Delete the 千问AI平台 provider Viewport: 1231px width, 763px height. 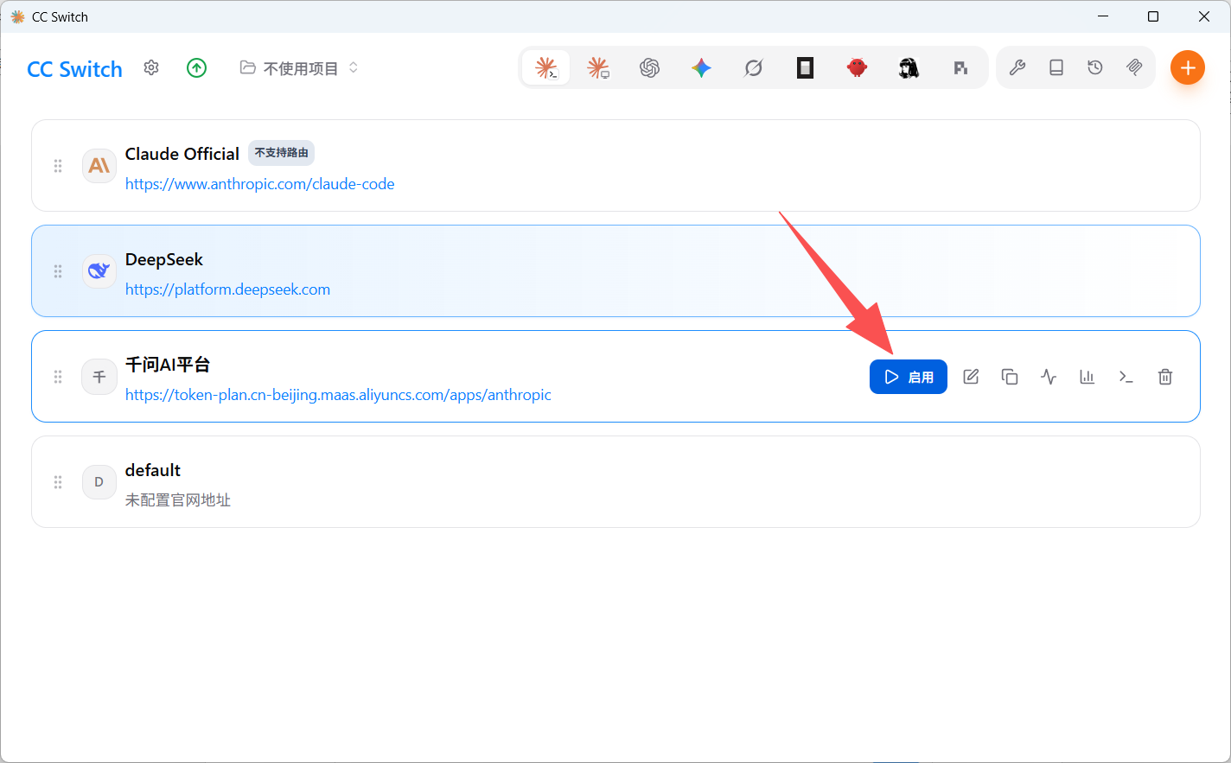pyautogui.click(x=1165, y=377)
